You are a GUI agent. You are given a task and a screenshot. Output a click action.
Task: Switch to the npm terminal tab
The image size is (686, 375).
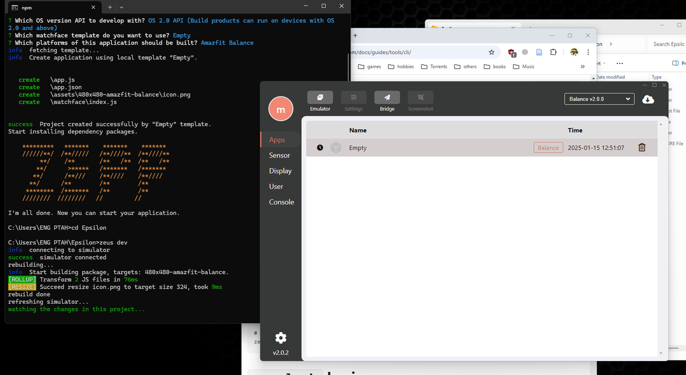pyautogui.click(x=54, y=7)
